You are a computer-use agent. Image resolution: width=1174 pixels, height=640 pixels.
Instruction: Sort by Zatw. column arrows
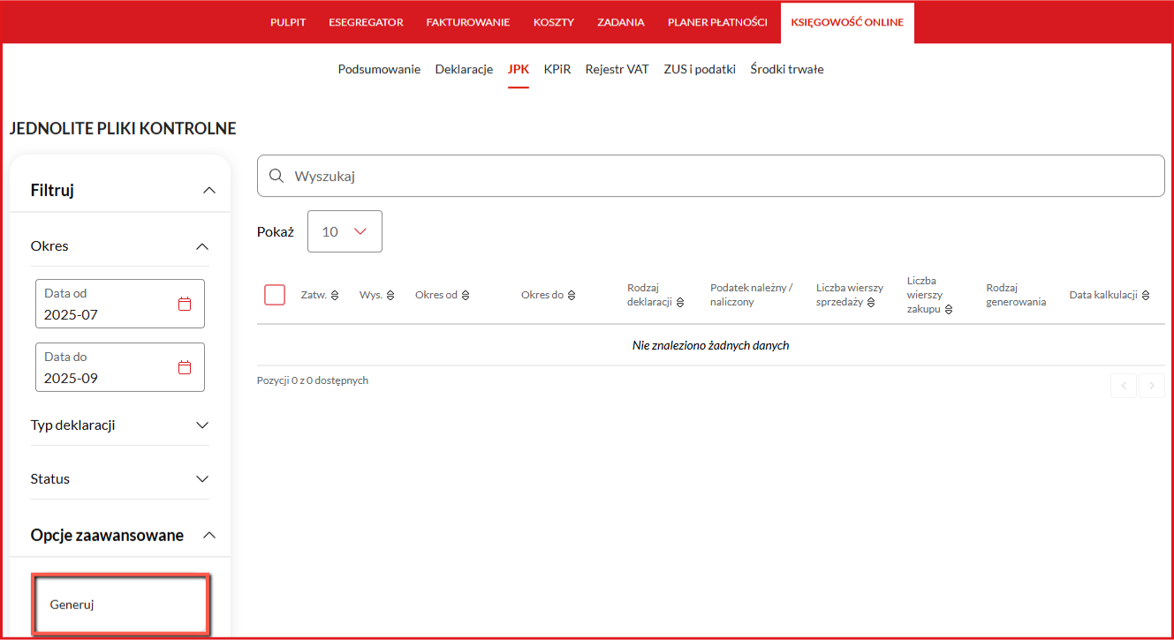click(x=335, y=295)
